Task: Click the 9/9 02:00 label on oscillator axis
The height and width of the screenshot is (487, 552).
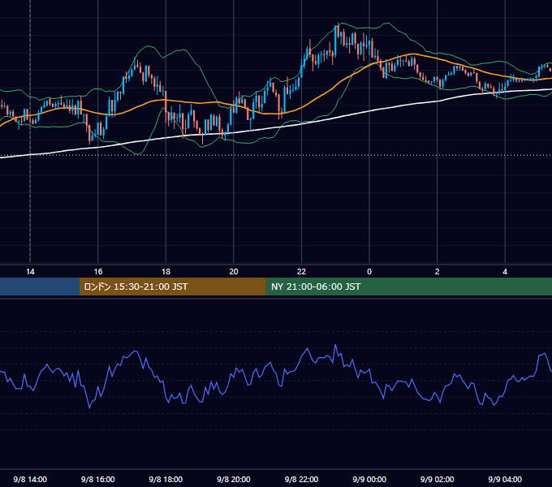Action: (438, 479)
